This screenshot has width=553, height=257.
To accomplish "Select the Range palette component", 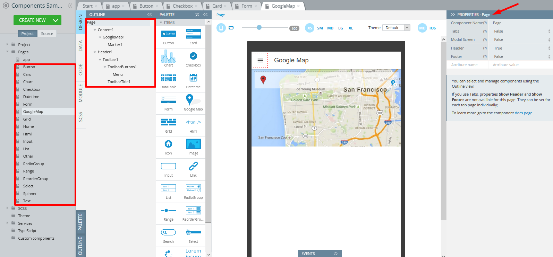I will pyautogui.click(x=169, y=214).
